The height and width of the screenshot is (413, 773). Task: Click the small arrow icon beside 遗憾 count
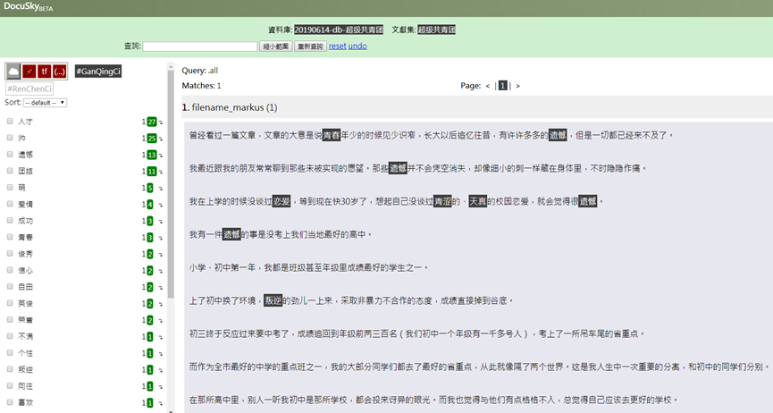161,156
